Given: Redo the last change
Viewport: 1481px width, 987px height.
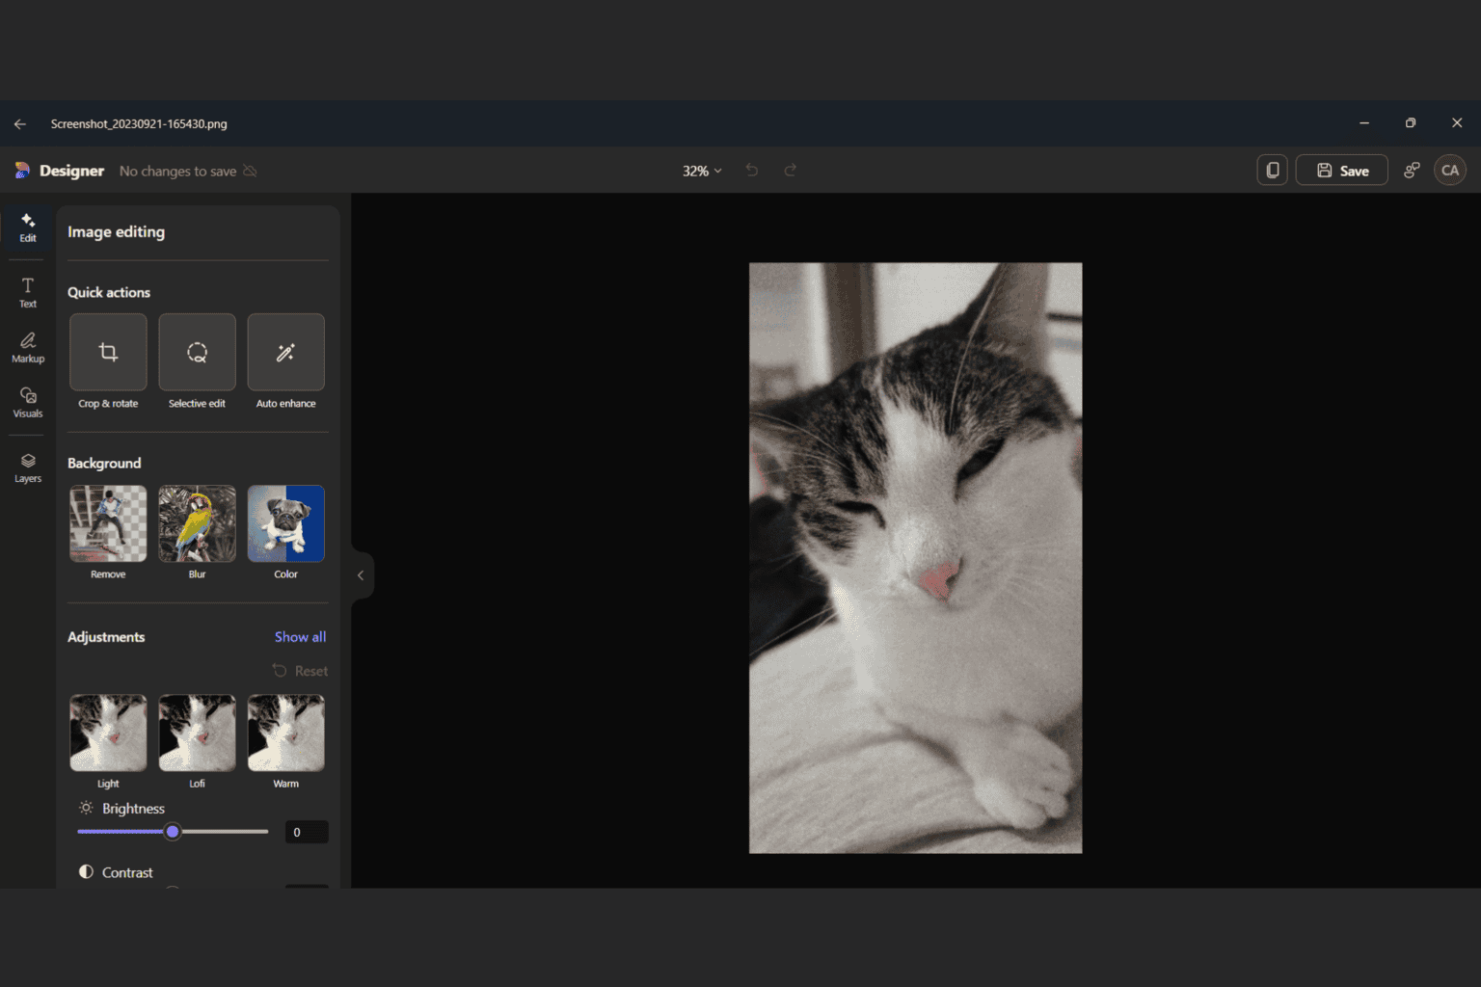Looking at the screenshot, I should (x=791, y=170).
